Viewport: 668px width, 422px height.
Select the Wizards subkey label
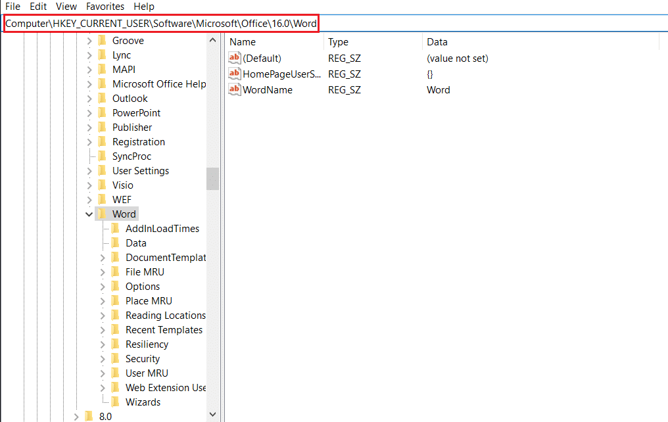pyautogui.click(x=143, y=402)
